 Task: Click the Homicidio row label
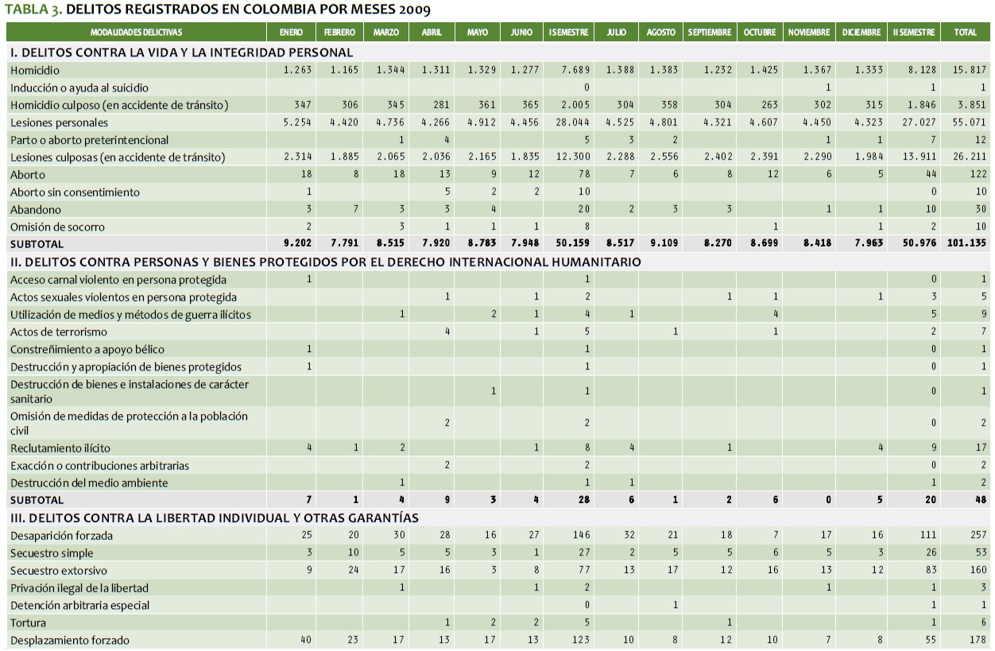[x=34, y=71]
